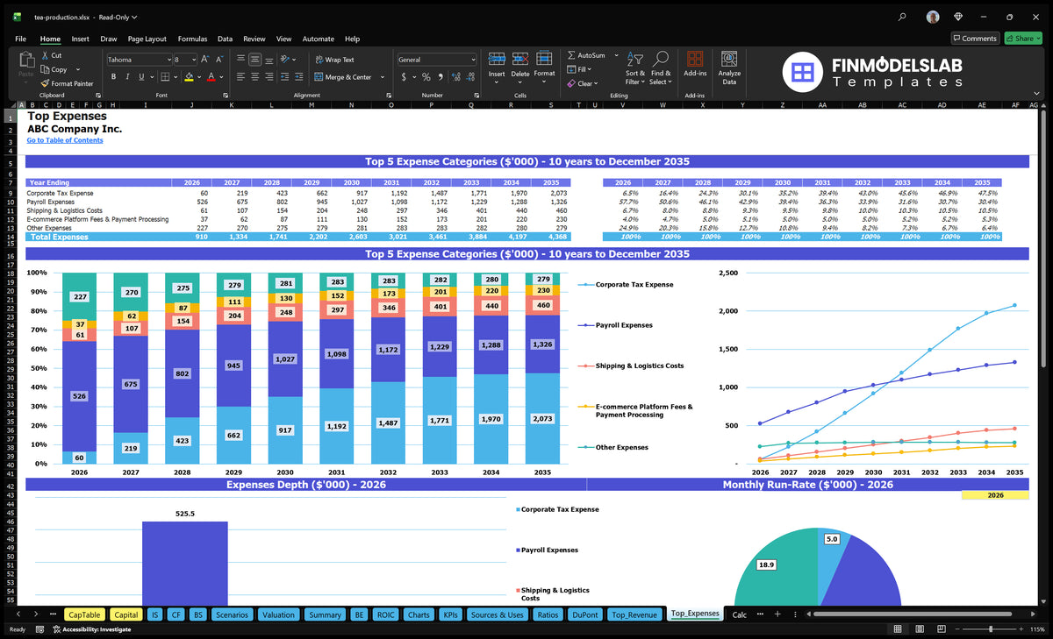Click the Increase Decimal icon
The height and width of the screenshot is (639, 1053).
point(456,77)
